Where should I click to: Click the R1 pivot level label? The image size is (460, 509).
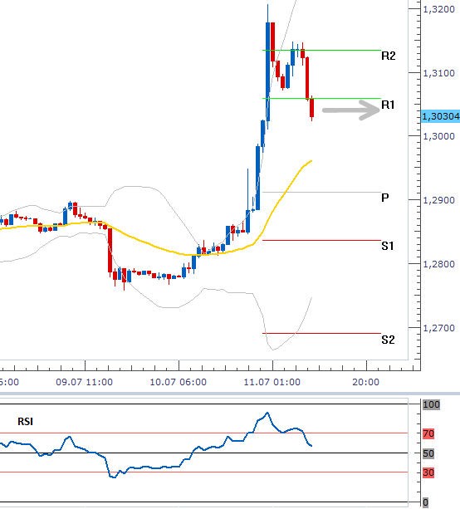coord(388,105)
